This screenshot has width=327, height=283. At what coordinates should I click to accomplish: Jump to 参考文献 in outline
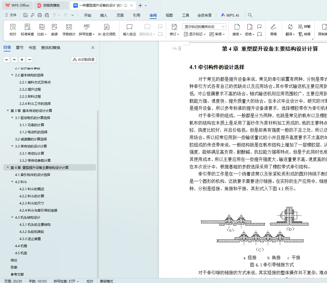(x=17, y=274)
